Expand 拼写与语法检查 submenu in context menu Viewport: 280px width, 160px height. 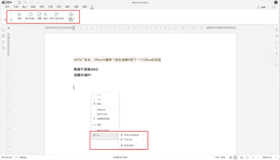click(132, 135)
